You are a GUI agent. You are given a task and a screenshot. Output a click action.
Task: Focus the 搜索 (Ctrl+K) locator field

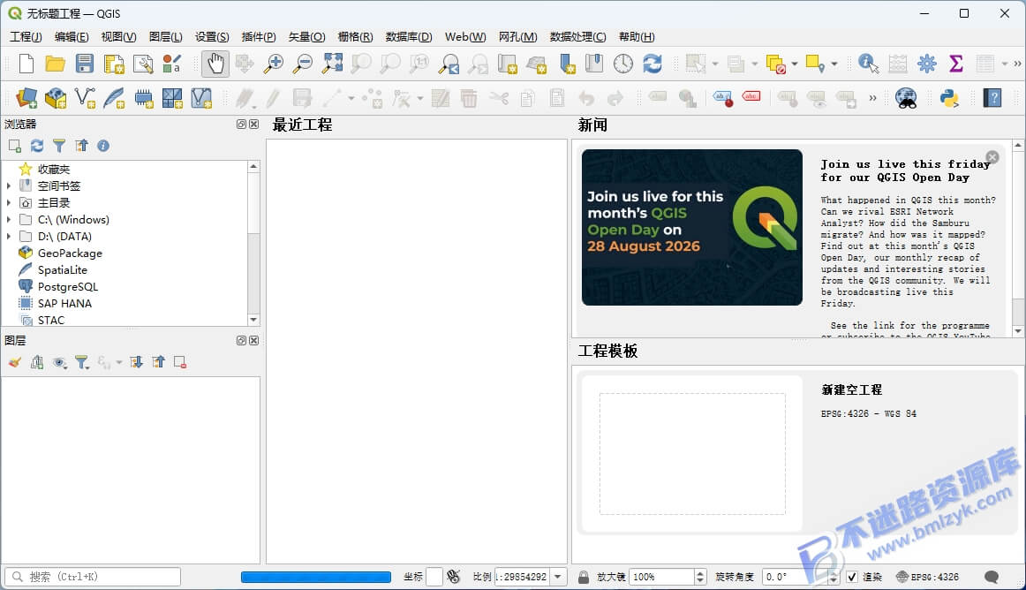coord(93,577)
